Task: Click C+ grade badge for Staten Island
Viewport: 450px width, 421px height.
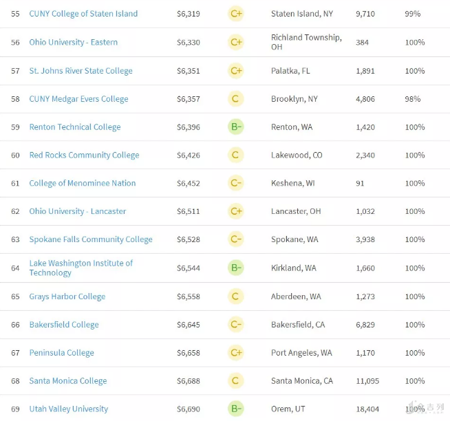Action: pyautogui.click(x=236, y=14)
